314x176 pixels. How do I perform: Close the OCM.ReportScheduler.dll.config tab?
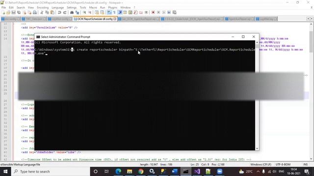[x=115, y=19]
